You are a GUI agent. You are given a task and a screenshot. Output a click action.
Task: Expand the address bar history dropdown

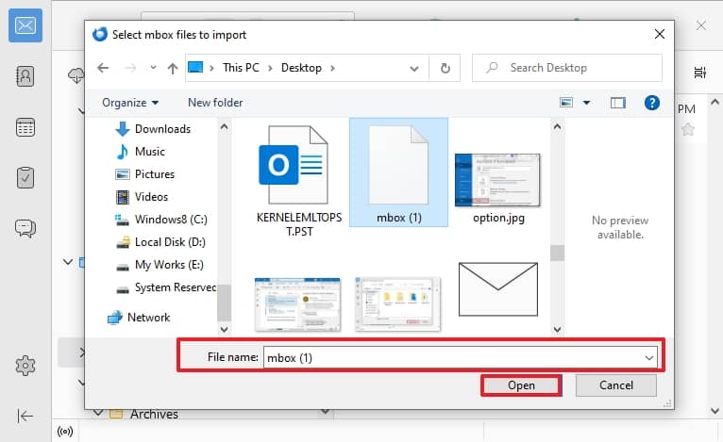point(414,69)
